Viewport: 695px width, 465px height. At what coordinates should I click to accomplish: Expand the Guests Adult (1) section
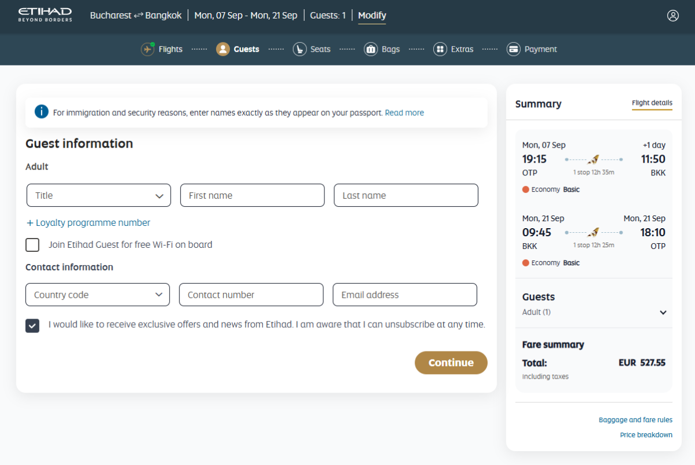pos(663,313)
